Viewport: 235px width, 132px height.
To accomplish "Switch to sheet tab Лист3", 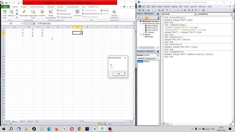I will (x=30, y=121).
